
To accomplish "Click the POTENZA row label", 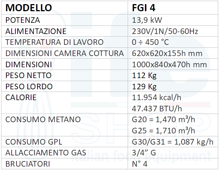I will (22, 20).
